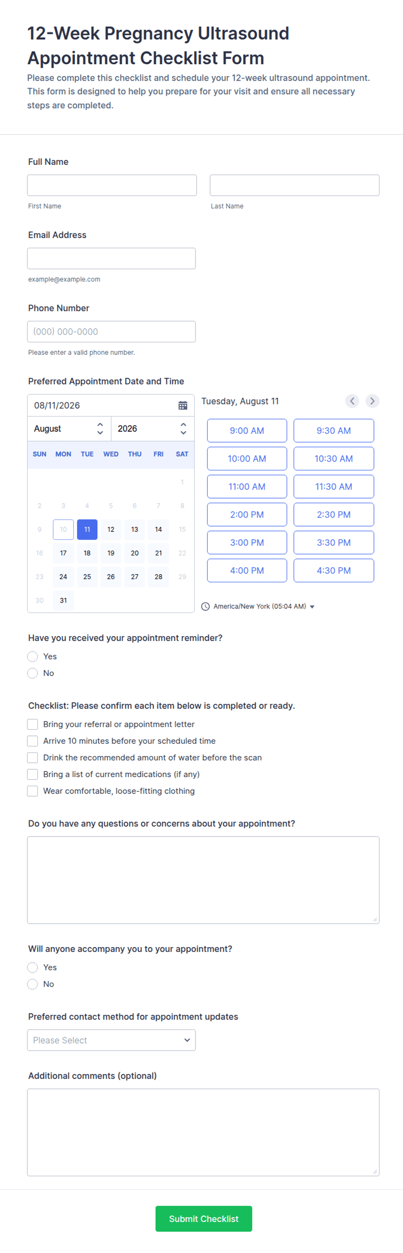Select No for anyone accompanying you
The height and width of the screenshot is (1253, 403).
coord(32,984)
